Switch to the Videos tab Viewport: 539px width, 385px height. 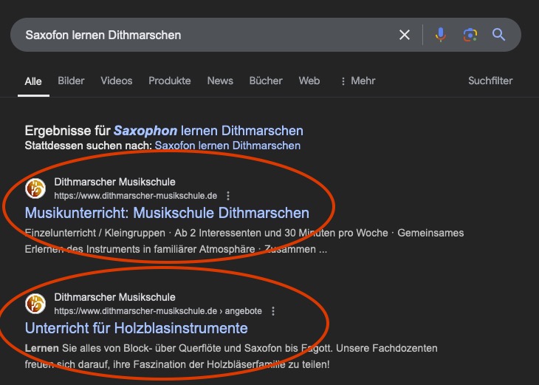116,81
